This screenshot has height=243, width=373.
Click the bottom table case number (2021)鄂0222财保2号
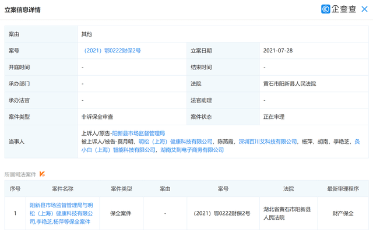coord(222,213)
